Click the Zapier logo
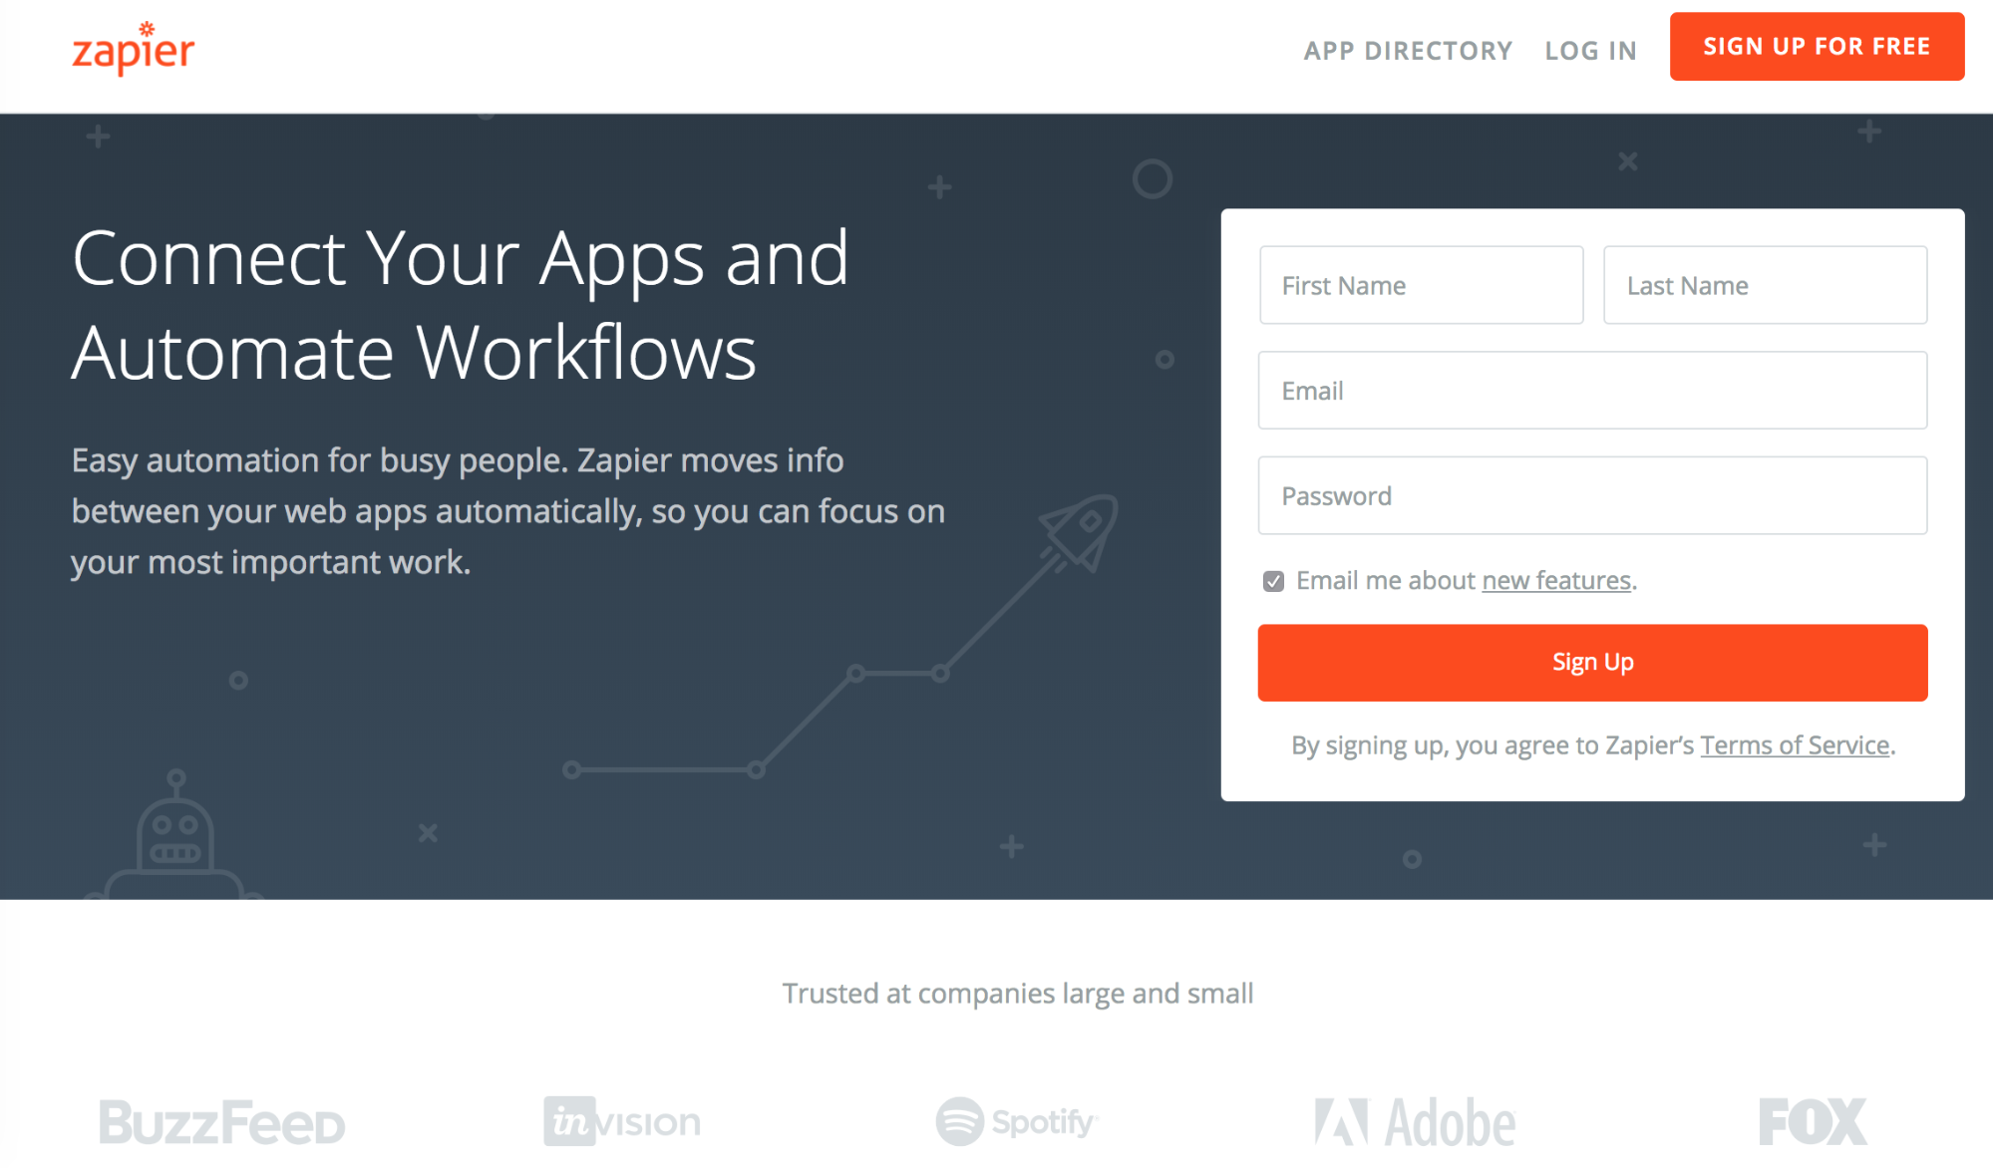The image size is (1993, 1168). tap(134, 48)
